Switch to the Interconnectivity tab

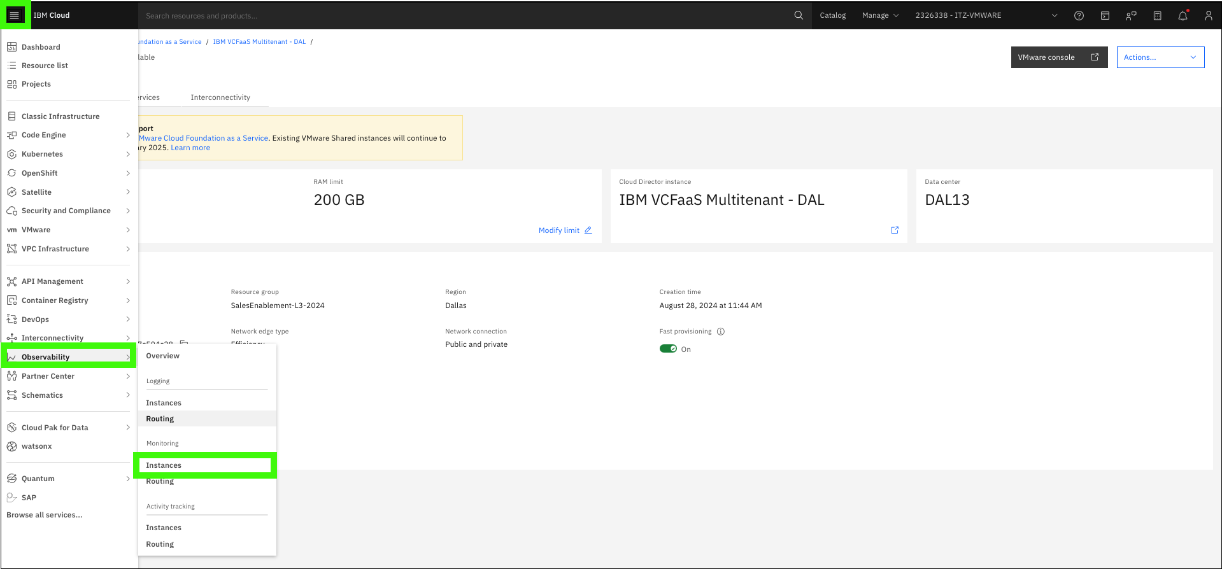click(220, 97)
